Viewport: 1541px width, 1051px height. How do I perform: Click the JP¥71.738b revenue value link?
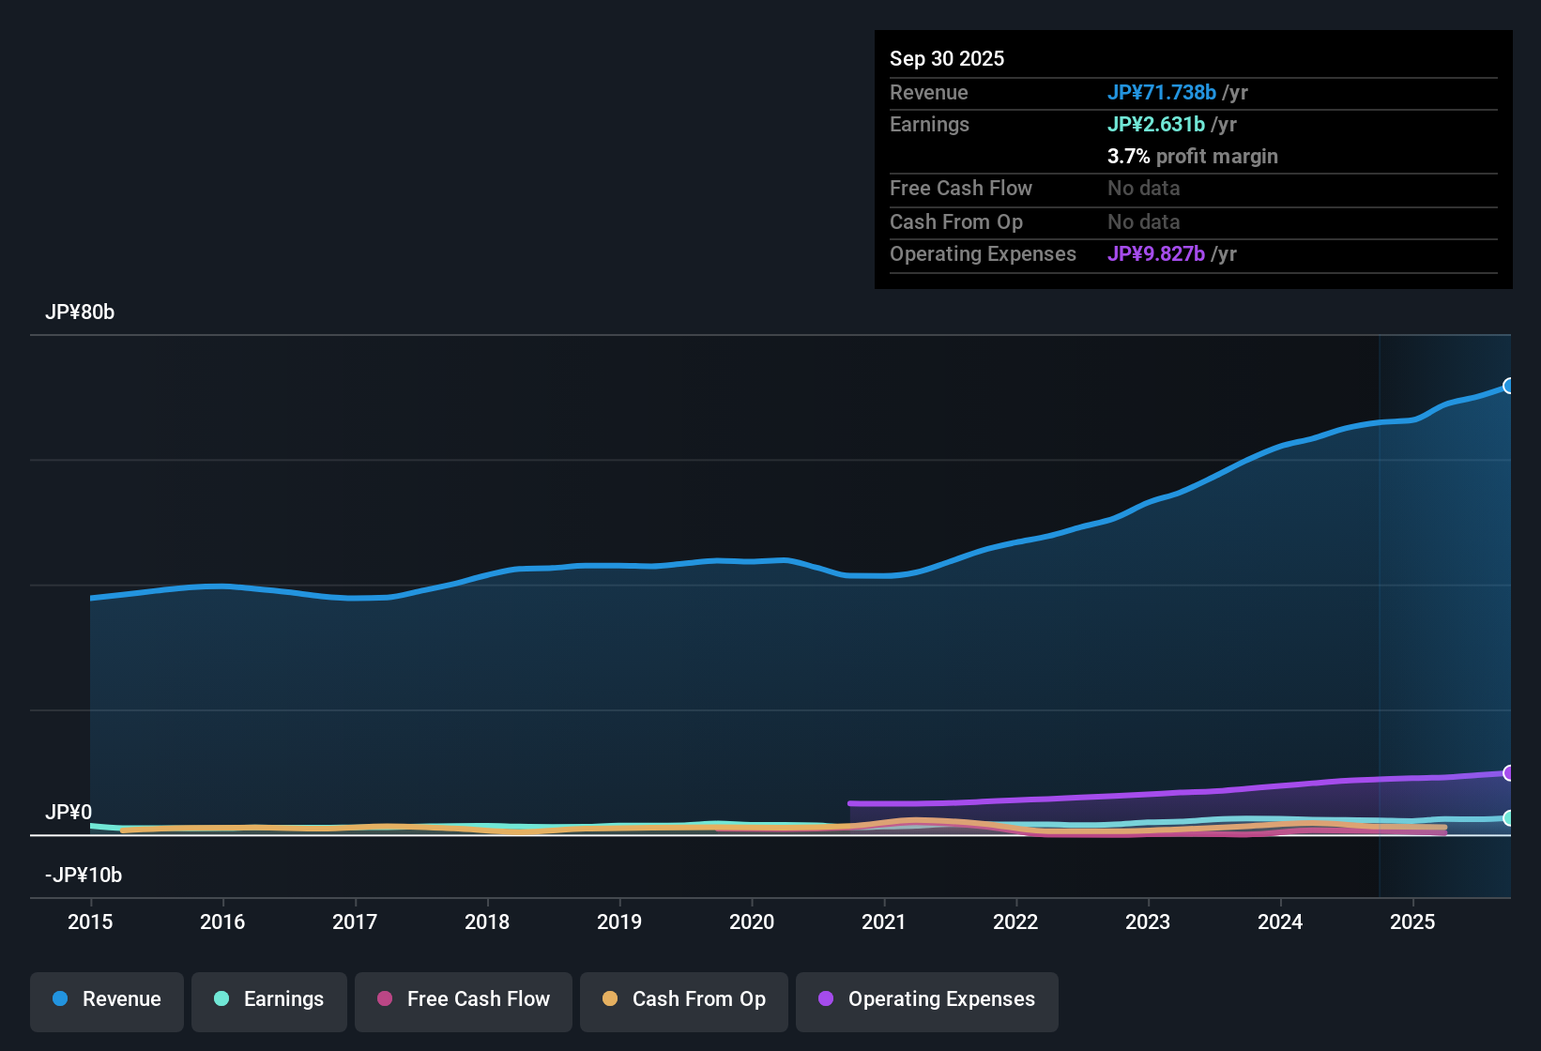1163,92
